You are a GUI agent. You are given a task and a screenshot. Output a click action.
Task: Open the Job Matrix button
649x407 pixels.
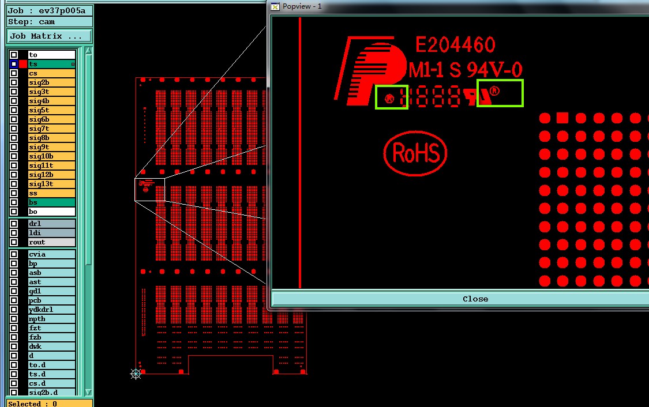(x=49, y=36)
